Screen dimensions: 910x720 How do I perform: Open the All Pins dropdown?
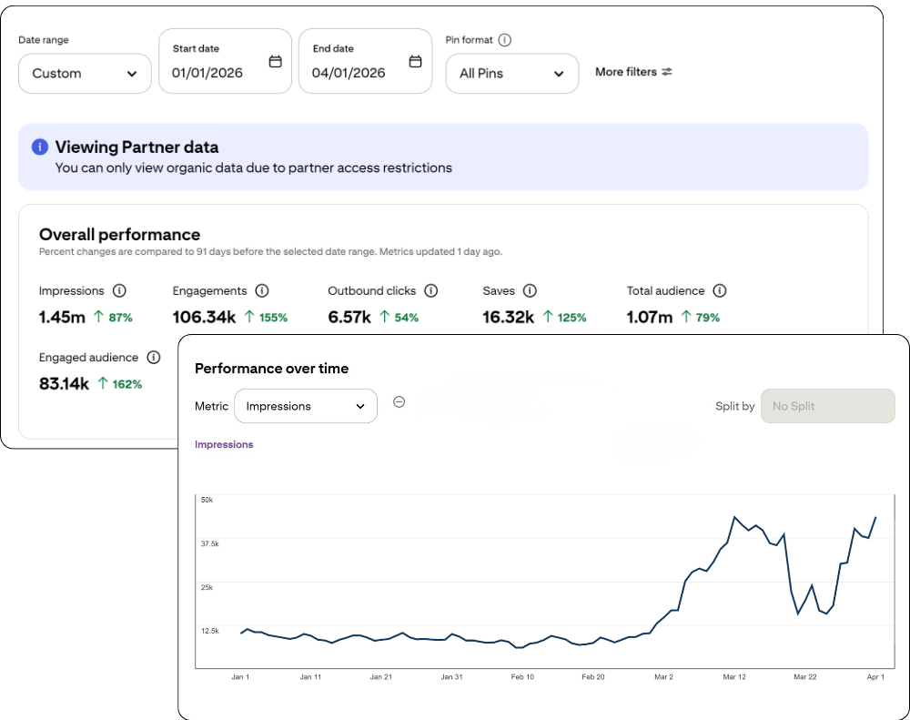(511, 74)
